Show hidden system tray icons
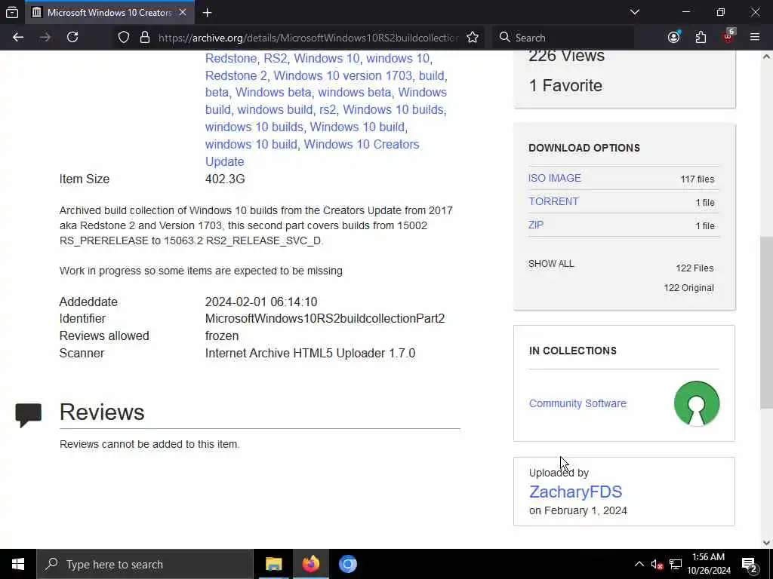This screenshot has height=579, width=773. pyautogui.click(x=639, y=564)
